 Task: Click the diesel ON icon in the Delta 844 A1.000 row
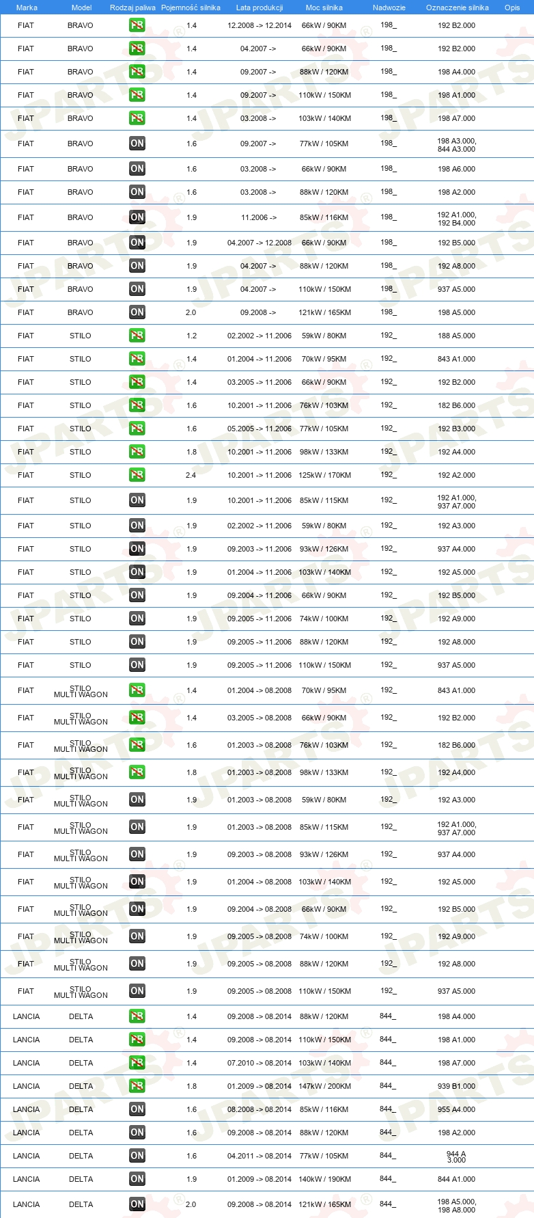(137, 1179)
